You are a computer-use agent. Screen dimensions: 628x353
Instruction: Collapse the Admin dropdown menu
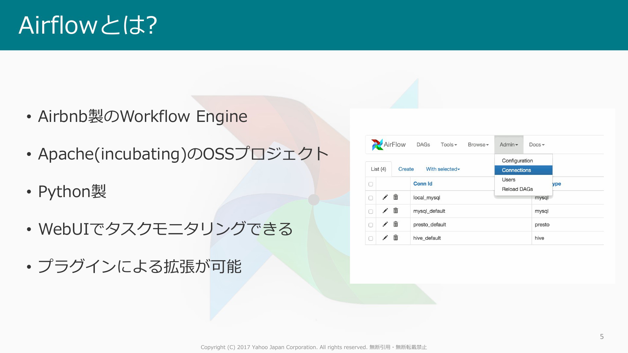pyautogui.click(x=509, y=145)
